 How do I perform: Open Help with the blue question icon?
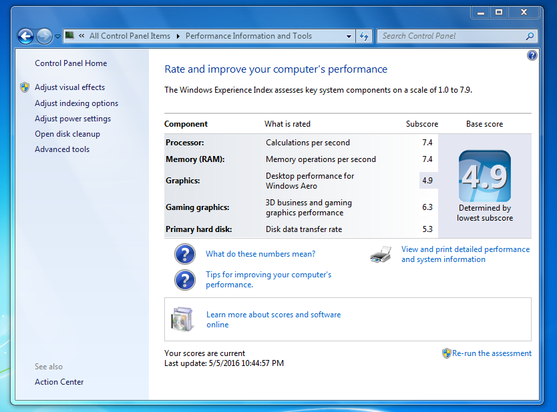click(532, 55)
